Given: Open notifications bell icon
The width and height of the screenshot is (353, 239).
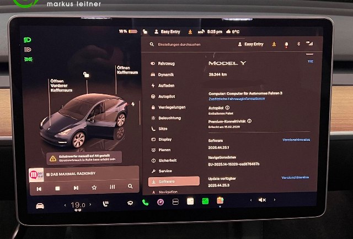Looking at the screenshot, I should (286, 44).
